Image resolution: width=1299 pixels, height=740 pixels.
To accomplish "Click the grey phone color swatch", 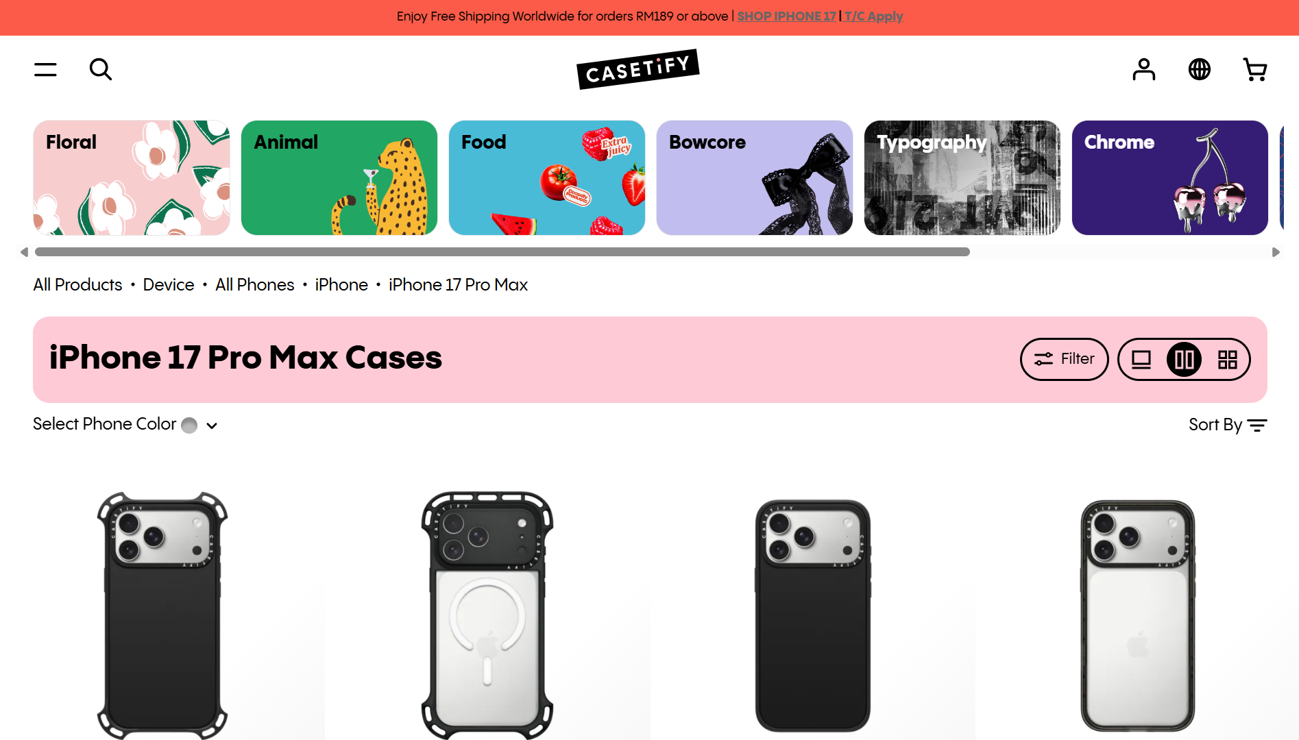I will point(189,425).
